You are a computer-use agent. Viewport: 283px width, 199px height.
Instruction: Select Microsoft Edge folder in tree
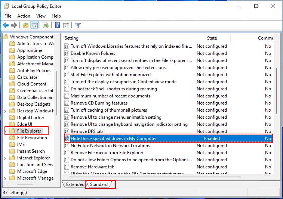32,171
